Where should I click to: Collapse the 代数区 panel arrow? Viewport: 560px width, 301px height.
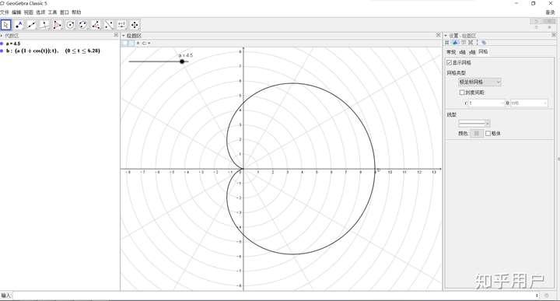coord(2,36)
